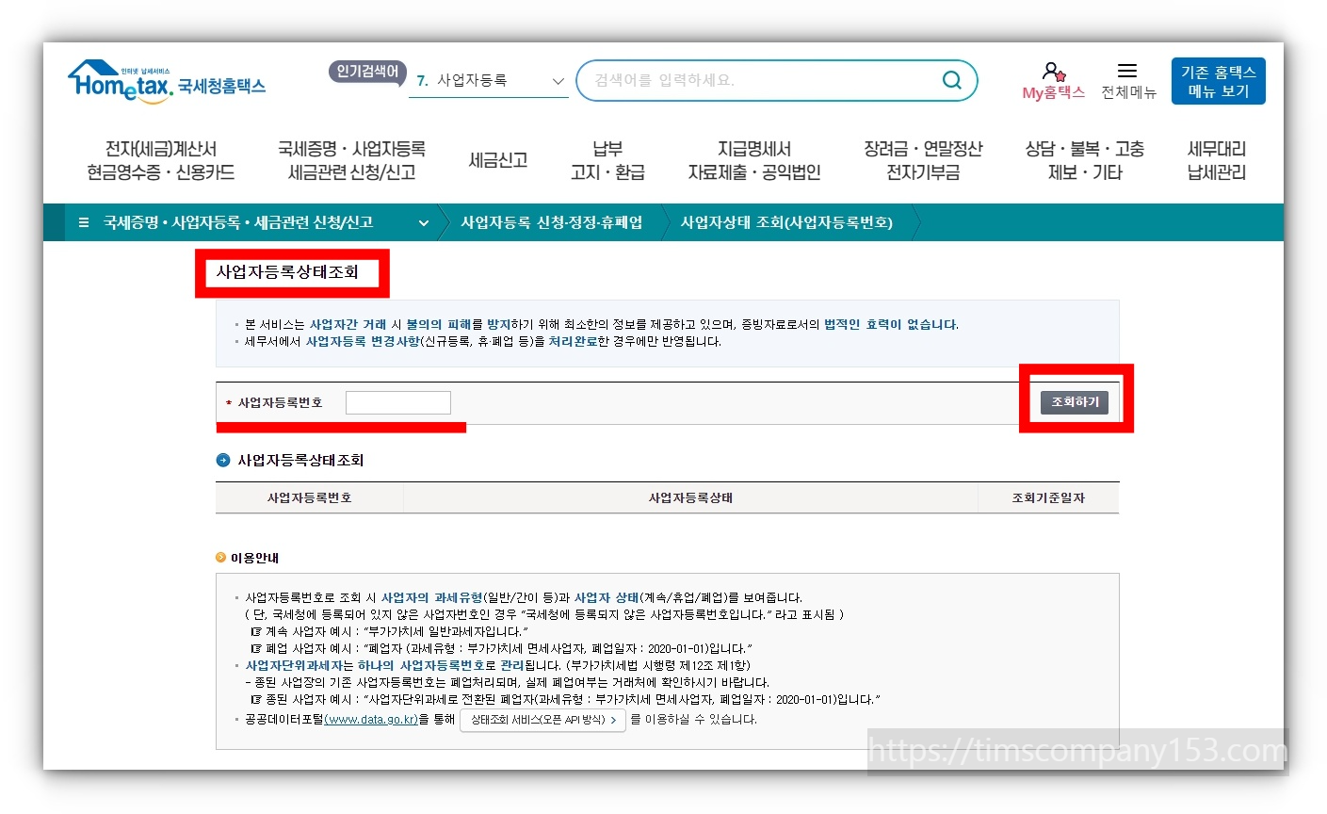Click the 조회하기 search button

click(1073, 401)
